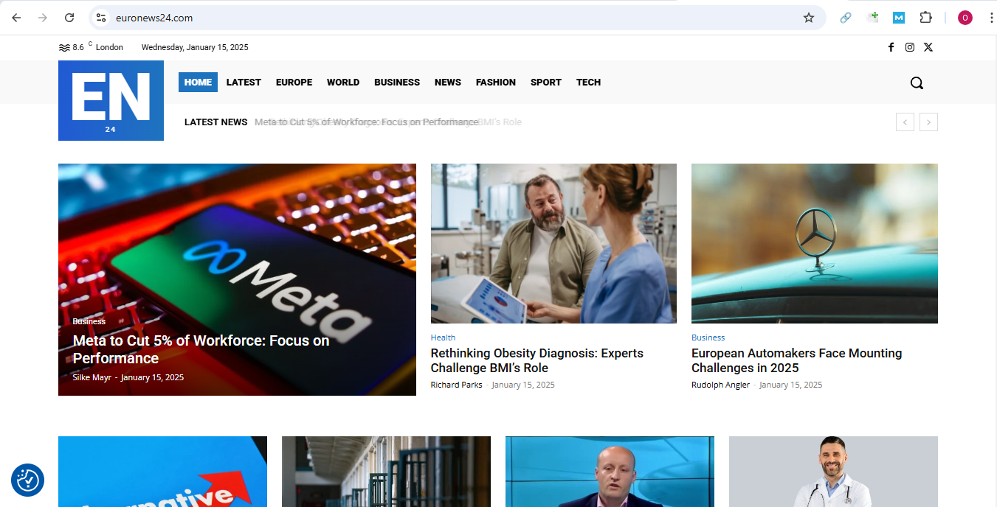Viewport: 997px width, 507px height.
Task: Click the weather wind icon near London
Action: [64, 47]
